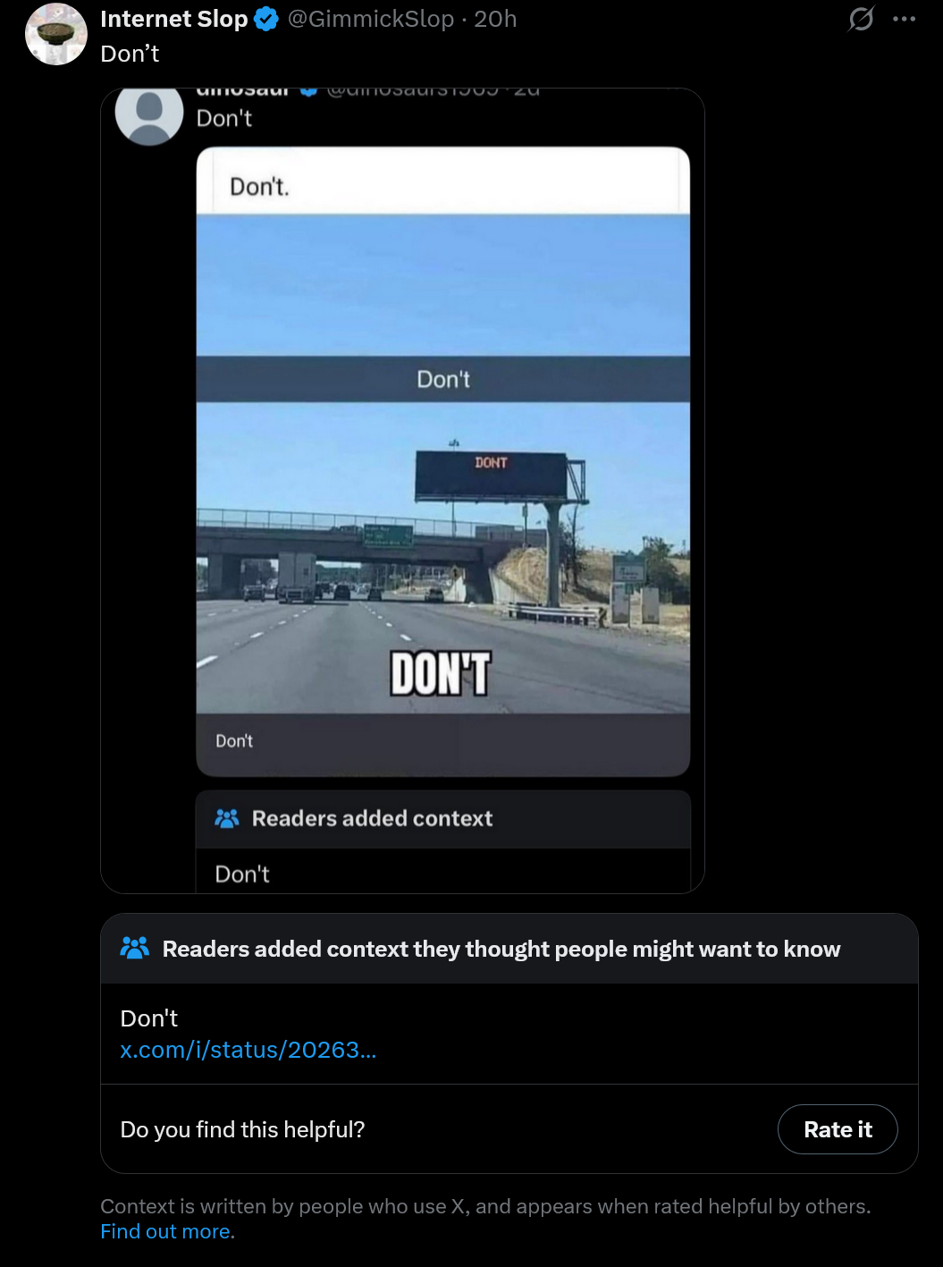This screenshot has width=943, height=1267.
Task: Open the three-dot more options menu
Action: coord(904,19)
